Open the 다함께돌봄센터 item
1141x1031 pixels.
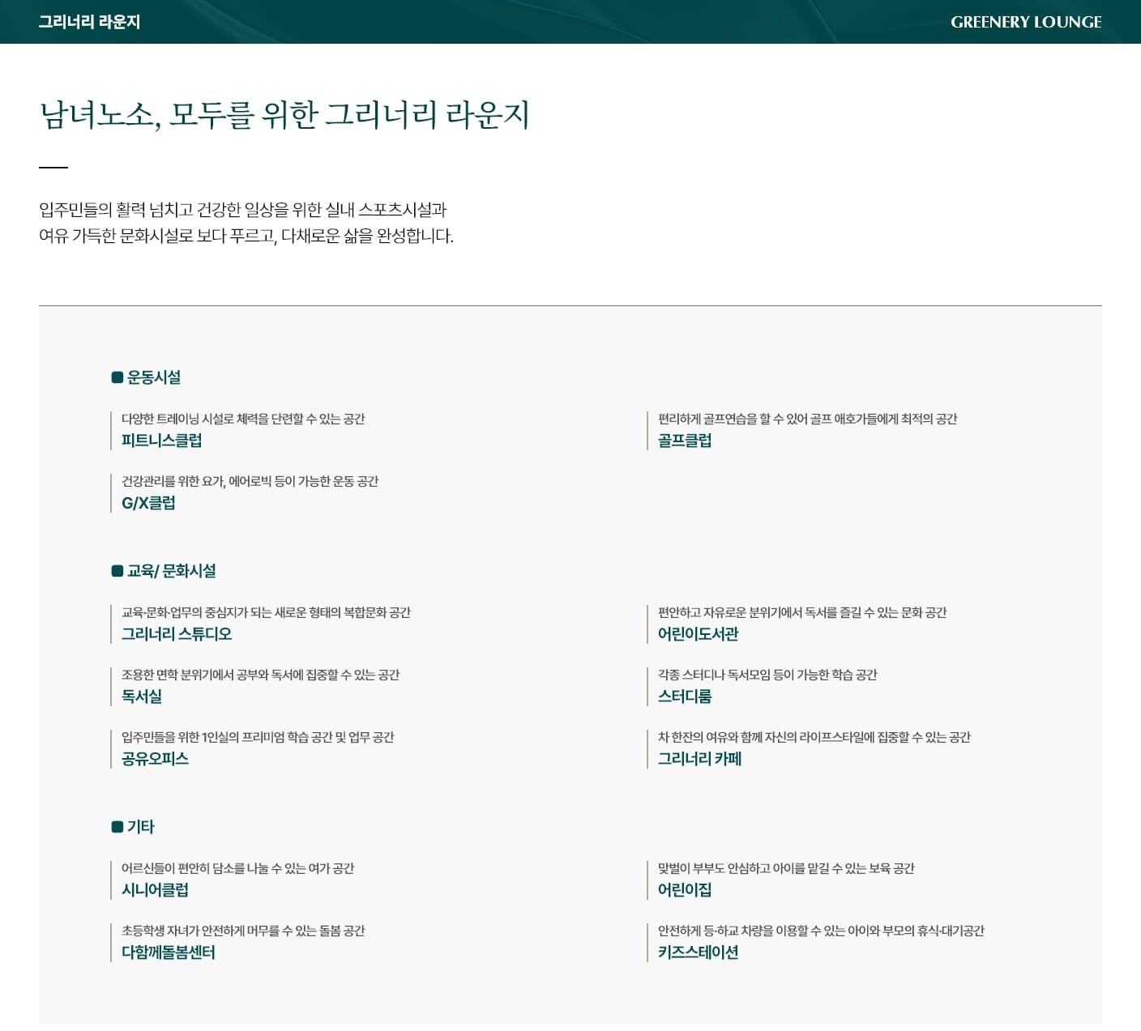168,952
